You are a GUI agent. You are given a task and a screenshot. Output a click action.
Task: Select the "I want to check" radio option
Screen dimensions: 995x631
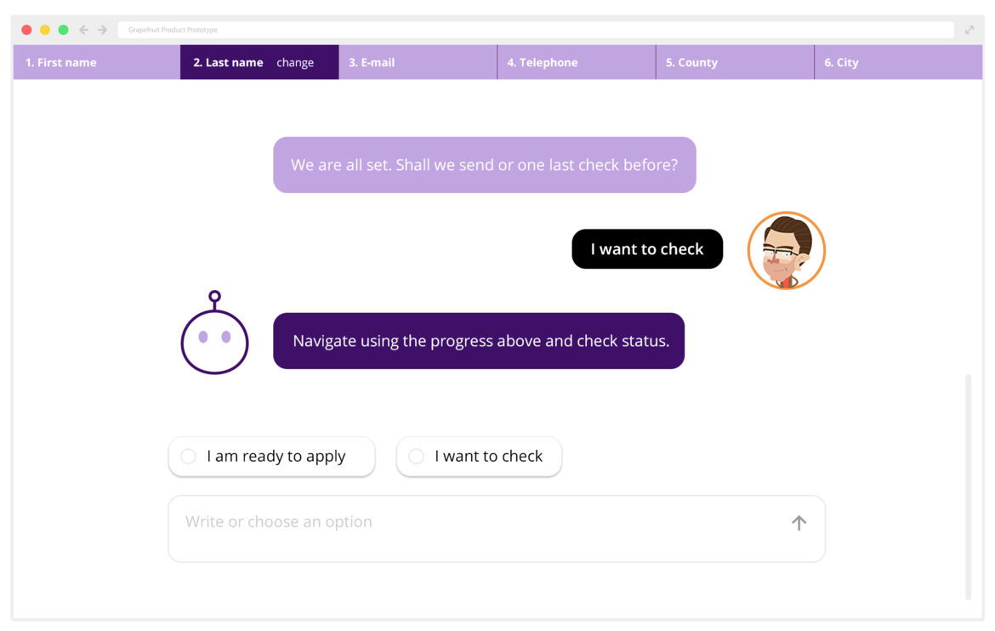417,457
